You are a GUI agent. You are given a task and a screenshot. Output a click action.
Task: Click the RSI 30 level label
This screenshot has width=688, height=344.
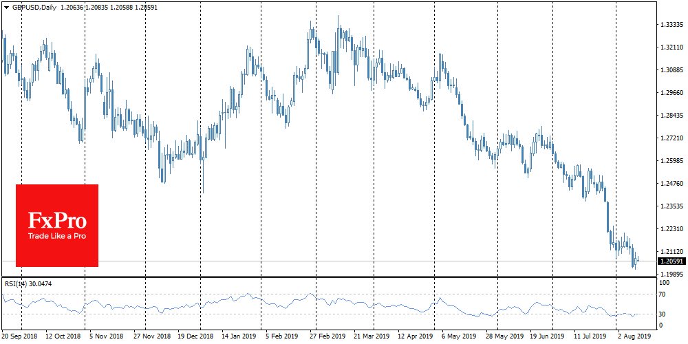(x=663, y=314)
